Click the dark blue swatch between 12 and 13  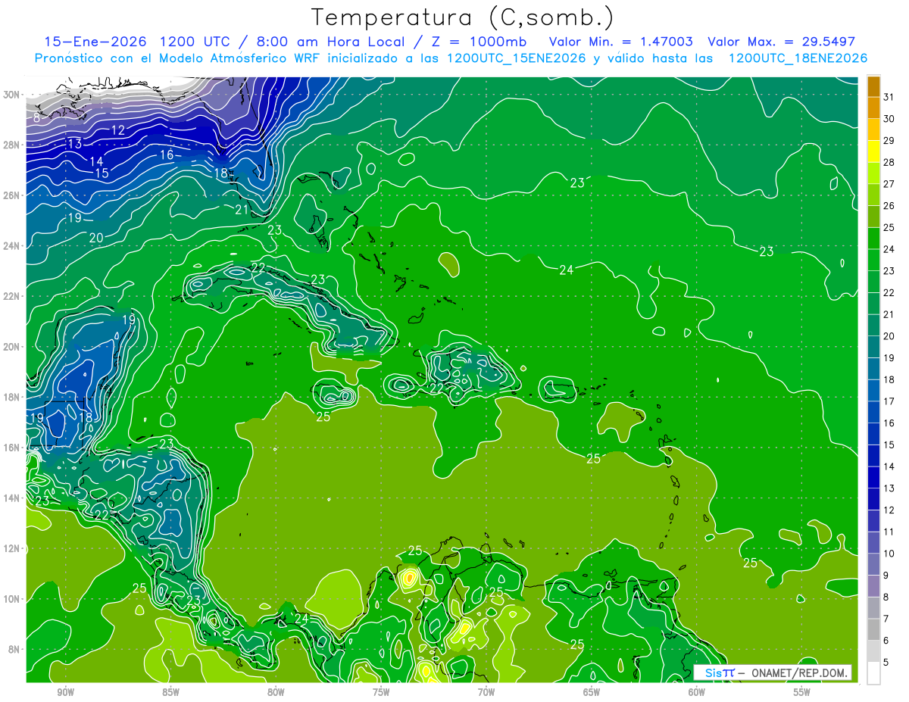point(873,499)
